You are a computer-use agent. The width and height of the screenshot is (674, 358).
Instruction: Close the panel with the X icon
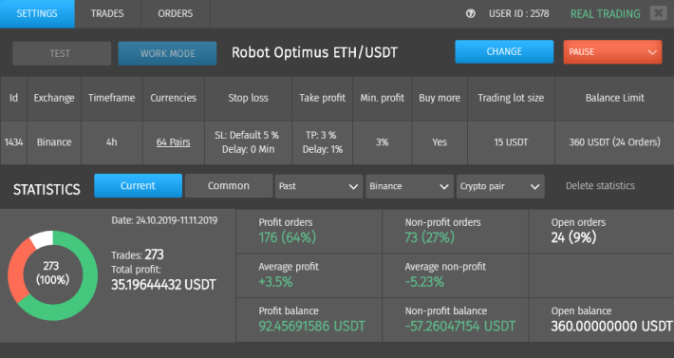658,13
